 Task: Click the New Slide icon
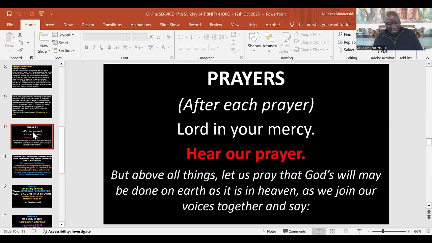click(x=44, y=37)
